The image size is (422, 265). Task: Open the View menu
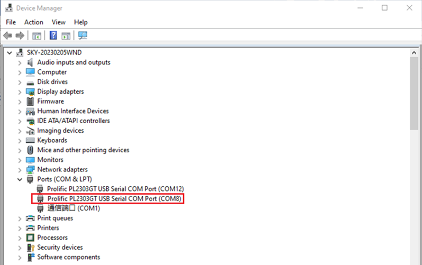pos(58,22)
